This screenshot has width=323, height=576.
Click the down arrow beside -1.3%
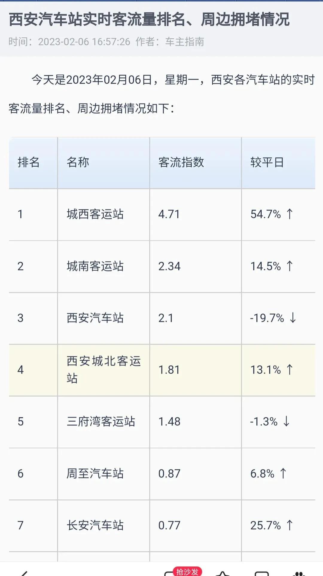click(x=287, y=422)
